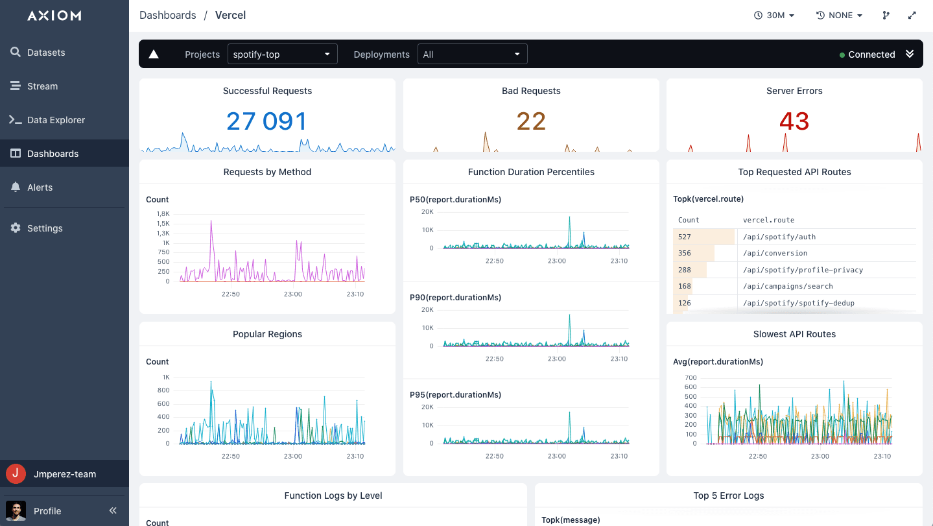
Task: Click the Axiom logo in sidebar
Action: (54, 16)
